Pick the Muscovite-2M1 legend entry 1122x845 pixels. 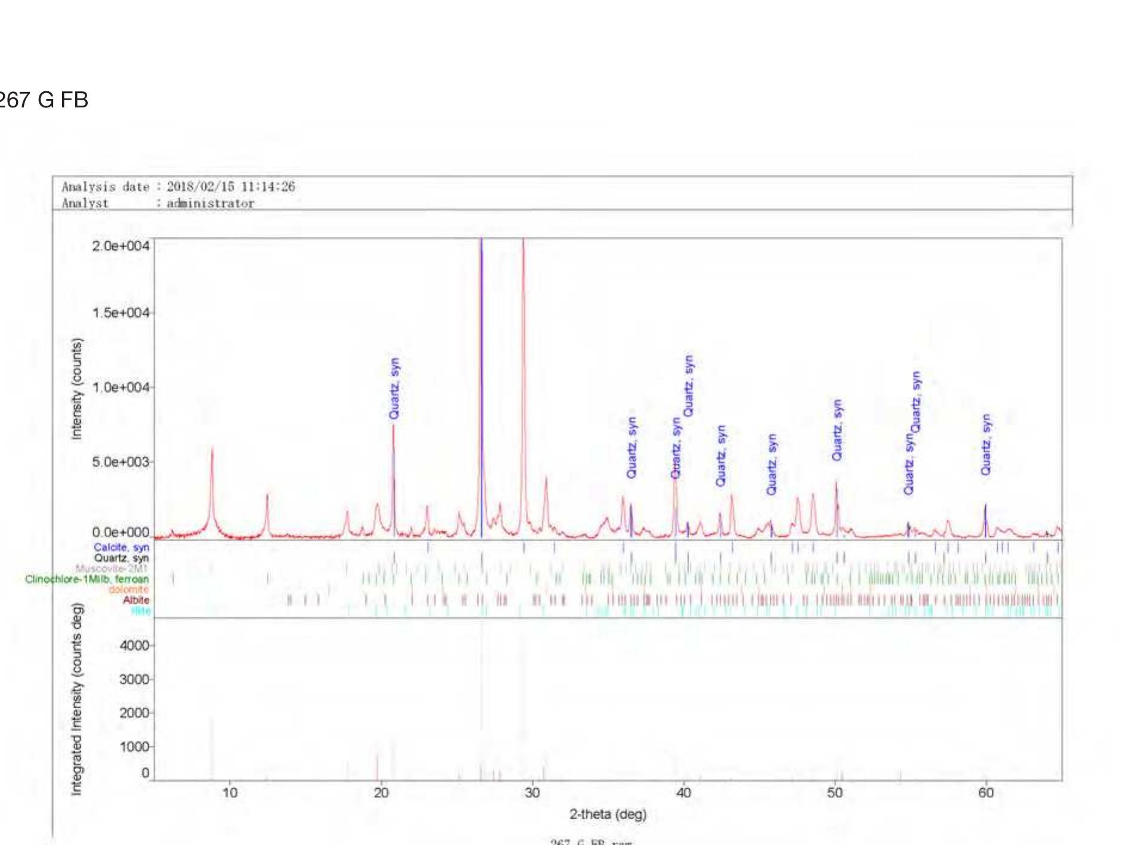(112, 568)
